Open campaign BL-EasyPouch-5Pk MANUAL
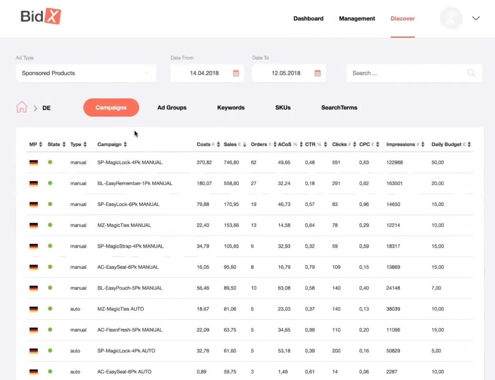 [130, 288]
